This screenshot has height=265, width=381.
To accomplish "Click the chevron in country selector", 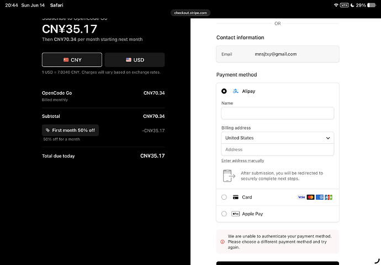I will [x=328, y=138].
